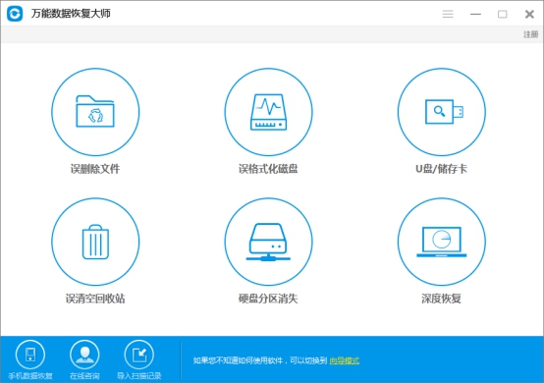Click the 硬盘分区消失 text label
The image size is (544, 383).
pyautogui.click(x=268, y=299)
